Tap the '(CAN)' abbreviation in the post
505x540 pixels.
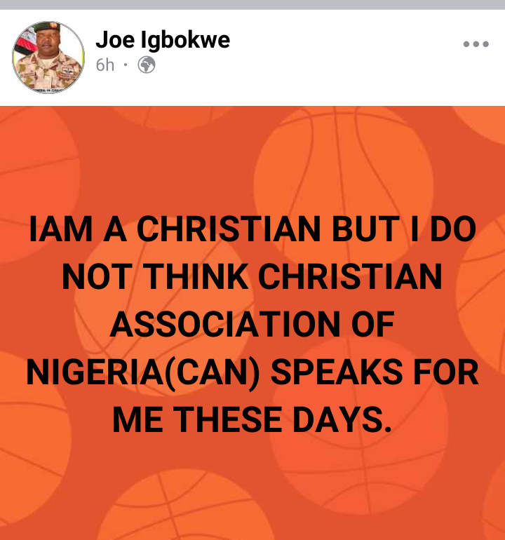[213, 373]
